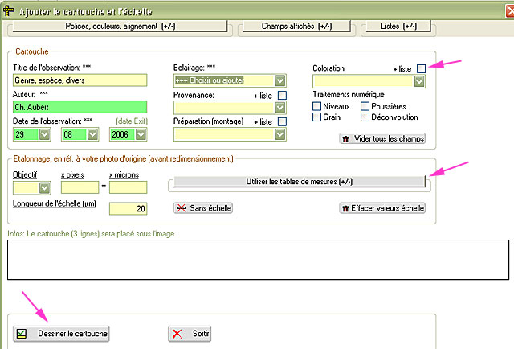
Task: Click the Longueur de l'échelle field showing 20
Action: 128,208
